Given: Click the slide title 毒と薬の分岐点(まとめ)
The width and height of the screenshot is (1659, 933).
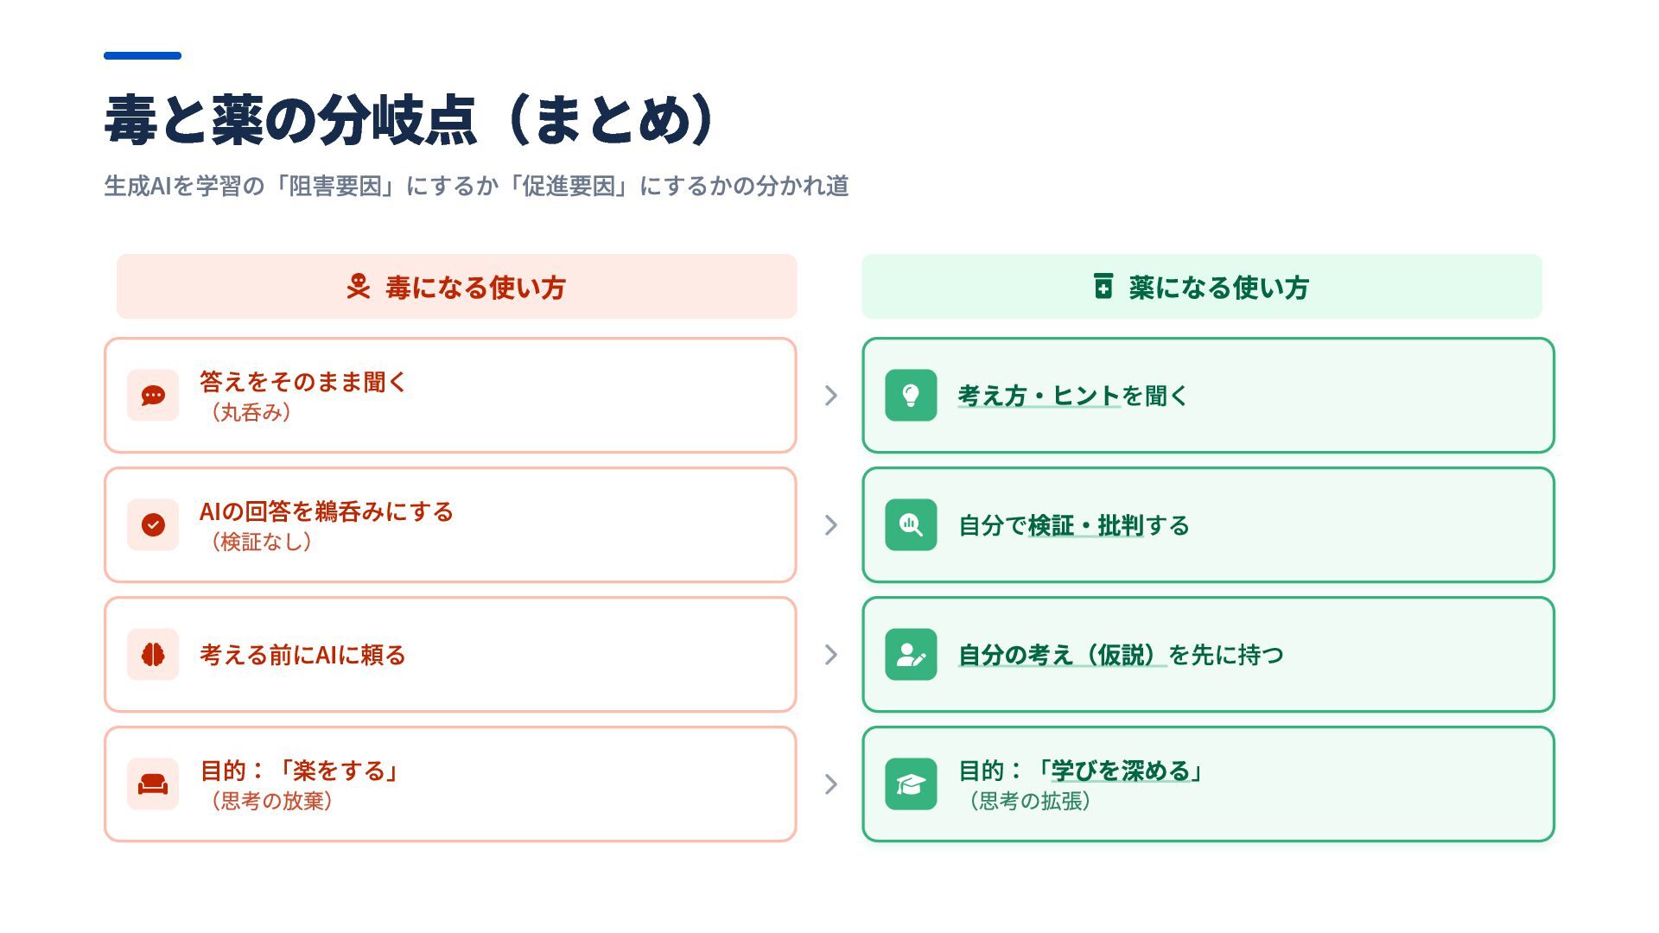Looking at the screenshot, I should pyautogui.click(x=409, y=119).
